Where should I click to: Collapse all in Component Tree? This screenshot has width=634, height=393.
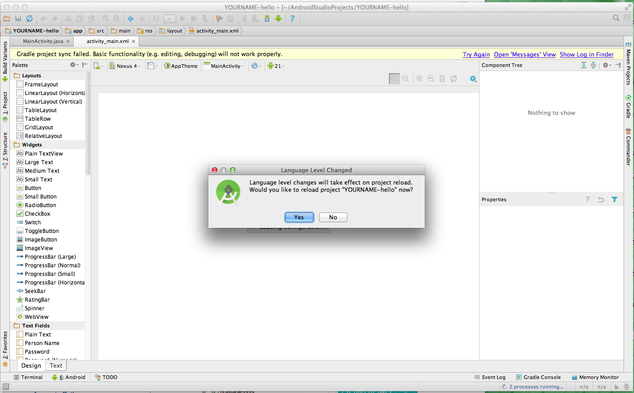click(x=593, y=65)
